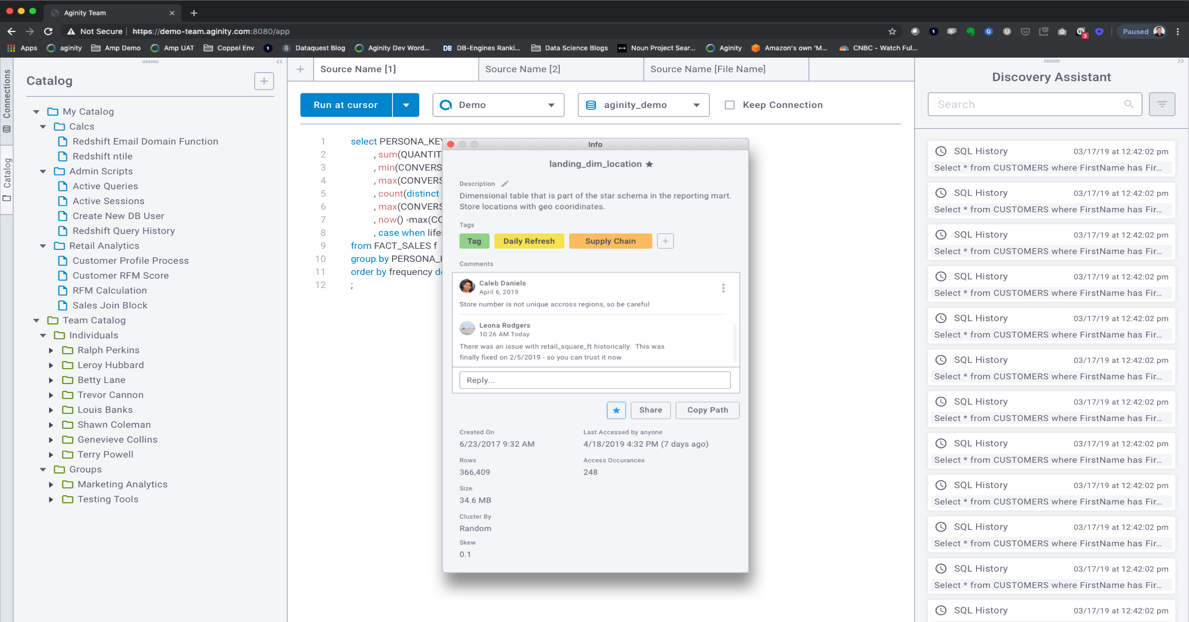
Task: Open Caleb Daniels comment options menu
Action: (723, 288)
